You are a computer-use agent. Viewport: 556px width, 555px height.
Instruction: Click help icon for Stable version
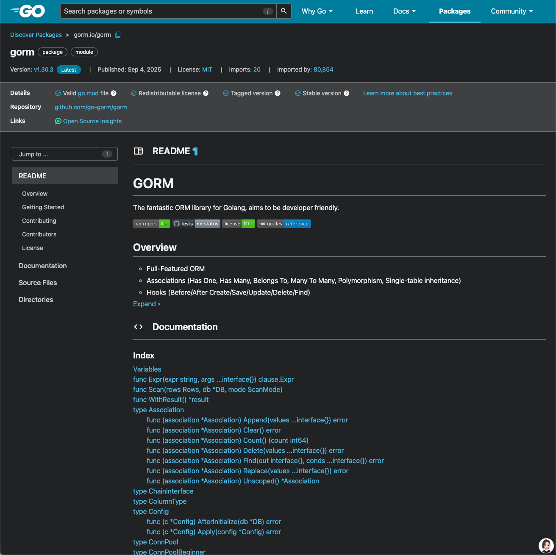(346, 93)
